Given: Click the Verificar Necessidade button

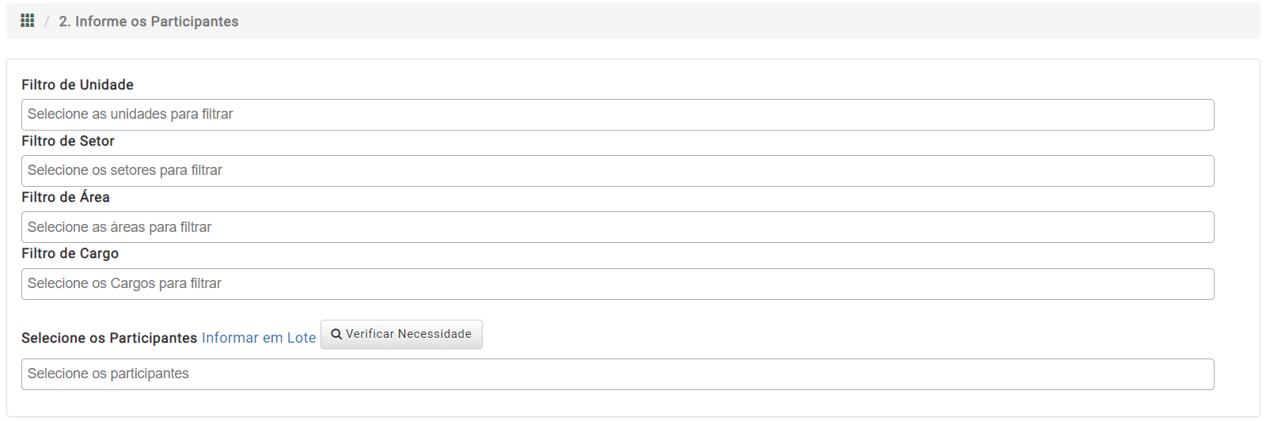Looking at the screenshot, I should [401, 334].
